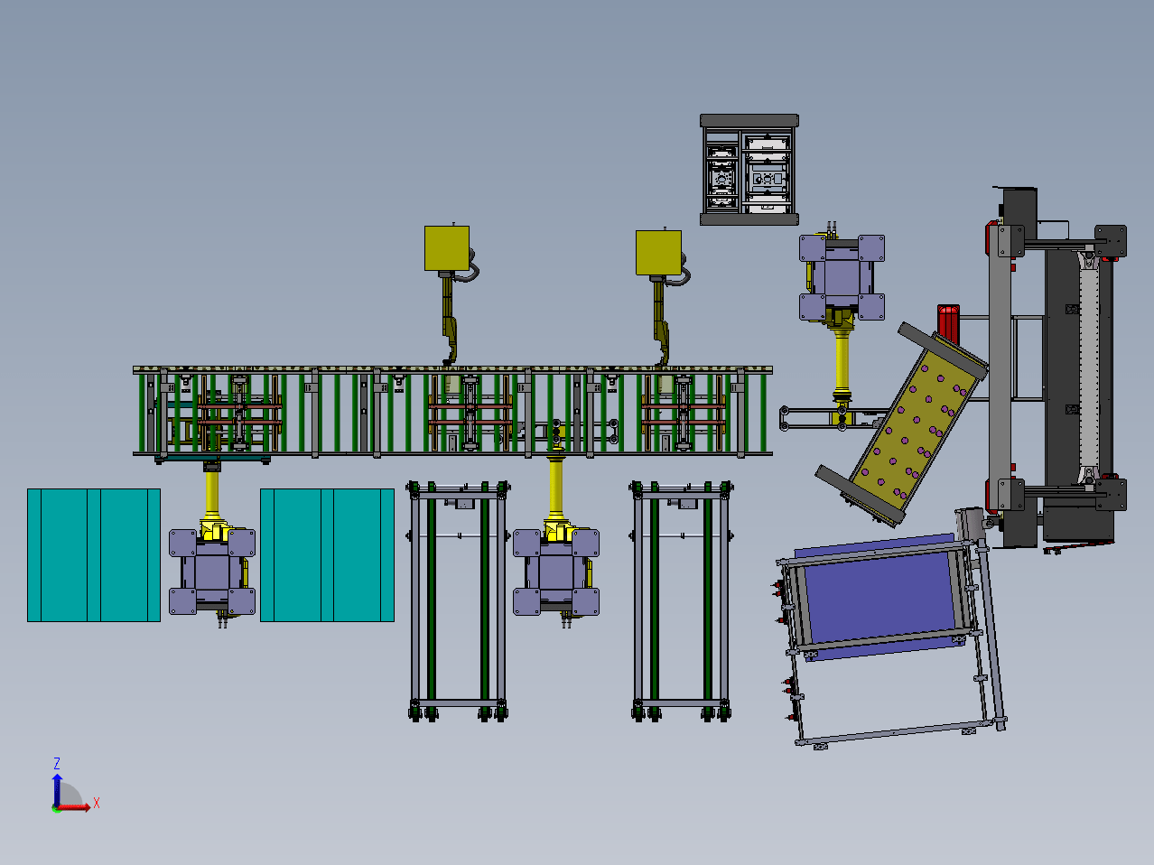Select the gray electrical cabinet at the top
1154x865 pixels.
749,170
